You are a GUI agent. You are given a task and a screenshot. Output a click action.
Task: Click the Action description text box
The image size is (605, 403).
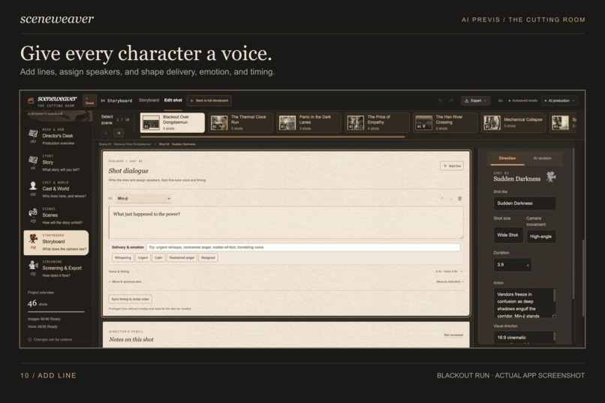click(525, 303)
